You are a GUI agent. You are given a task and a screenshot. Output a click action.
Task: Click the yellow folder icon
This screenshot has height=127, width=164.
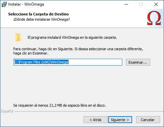pos(18,38)
